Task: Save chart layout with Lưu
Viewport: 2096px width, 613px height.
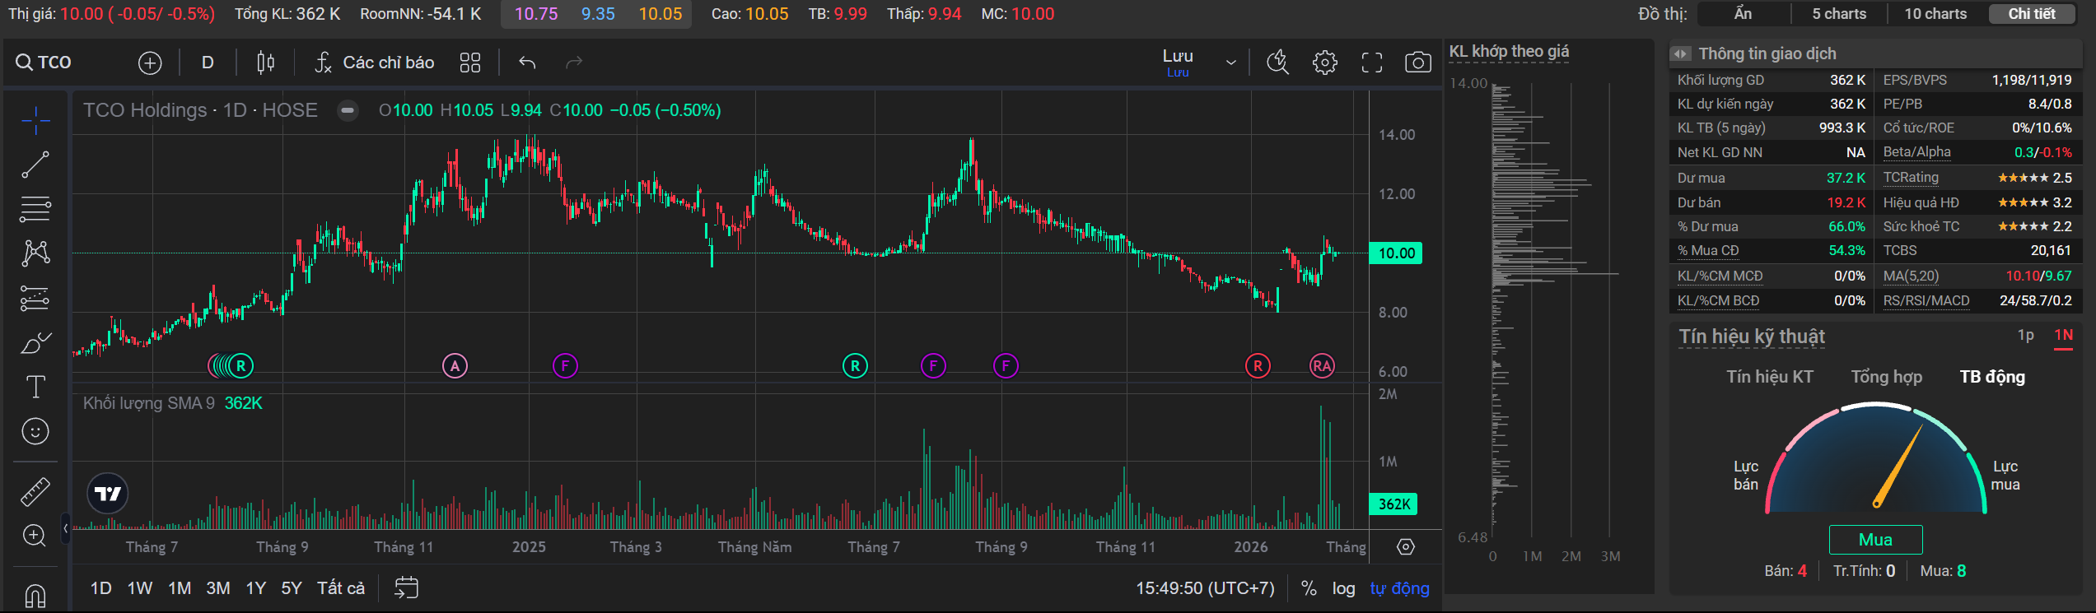Action: point(1178,63)
